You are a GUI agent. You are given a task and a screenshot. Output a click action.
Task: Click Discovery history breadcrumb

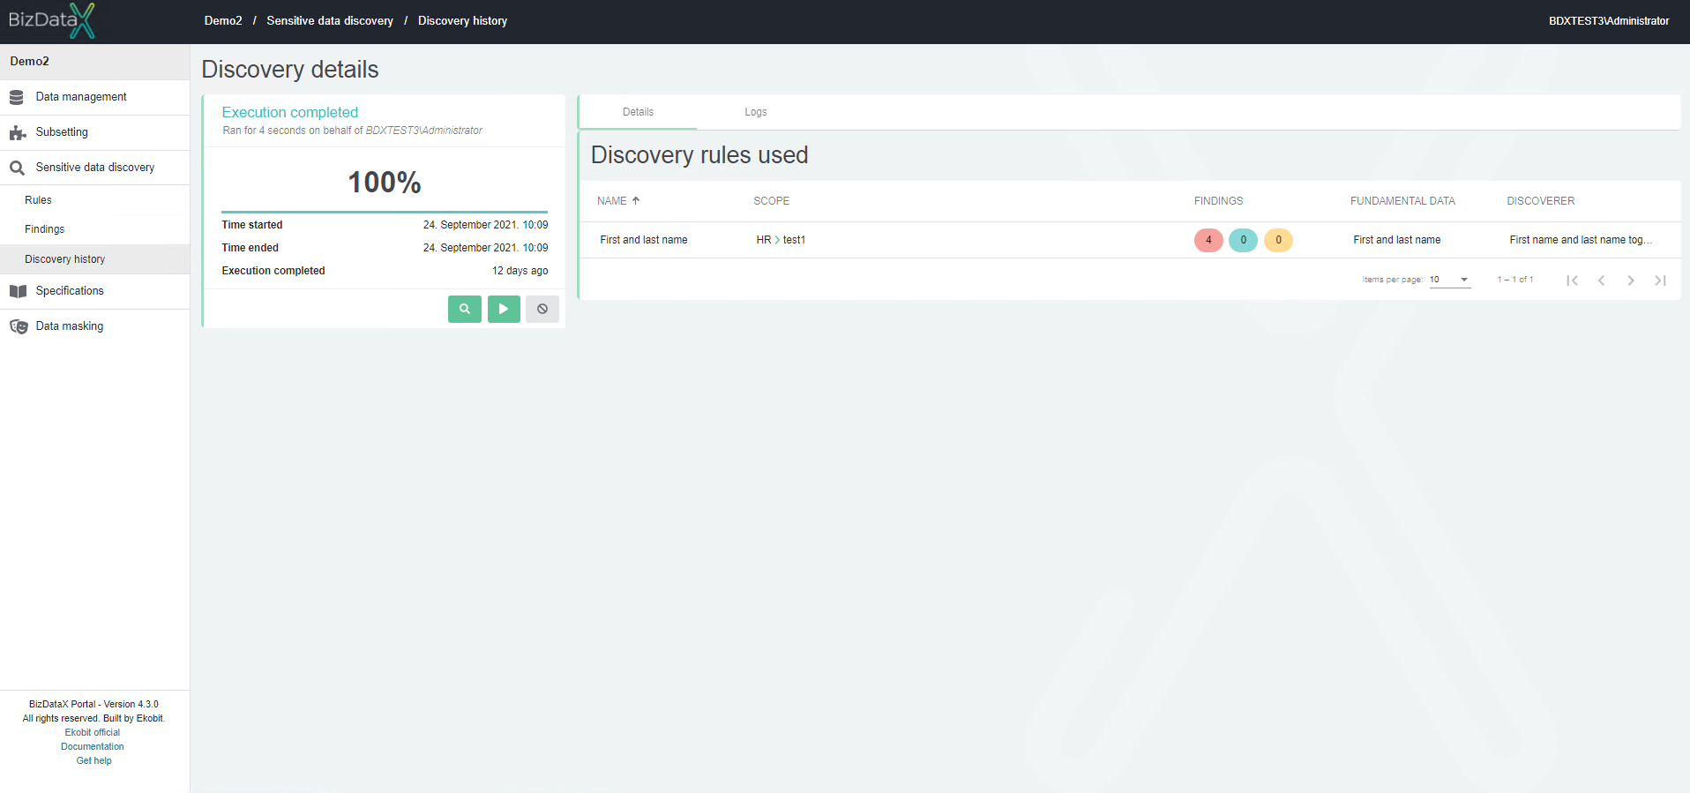[462, 20]
